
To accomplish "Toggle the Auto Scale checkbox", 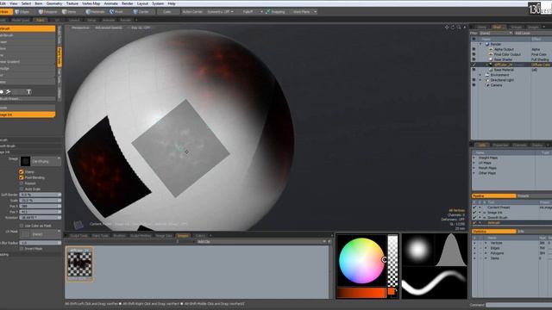I will pyautogui.click(x=22, y=189).
